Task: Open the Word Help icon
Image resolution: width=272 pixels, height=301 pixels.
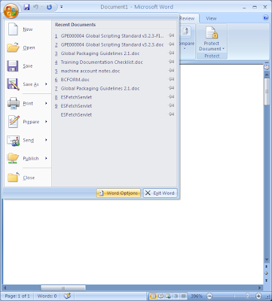Action: [x=265, y=17]
